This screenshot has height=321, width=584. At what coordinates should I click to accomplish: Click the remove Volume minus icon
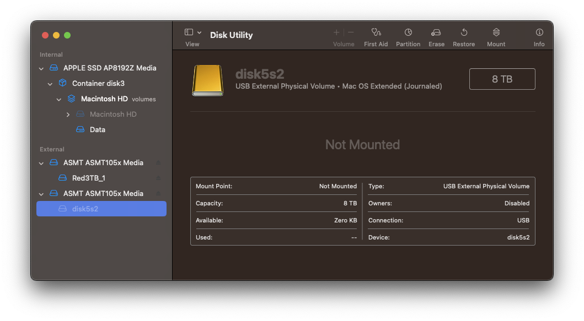click(350, 32)
